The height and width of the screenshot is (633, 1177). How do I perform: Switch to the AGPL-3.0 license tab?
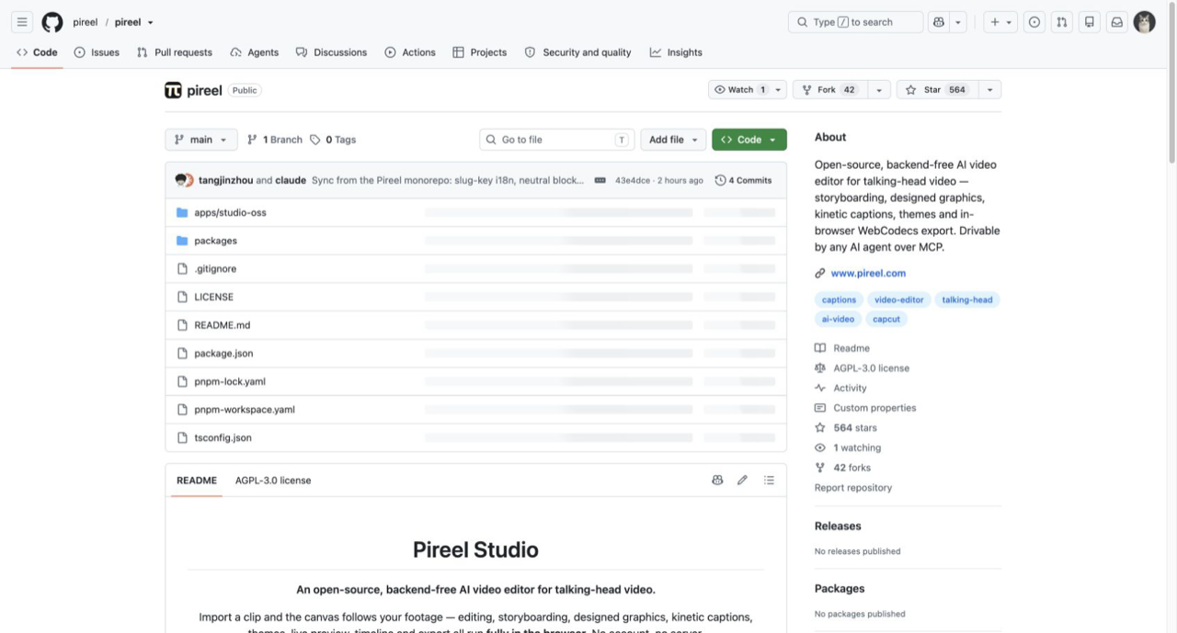click(273, 480)
